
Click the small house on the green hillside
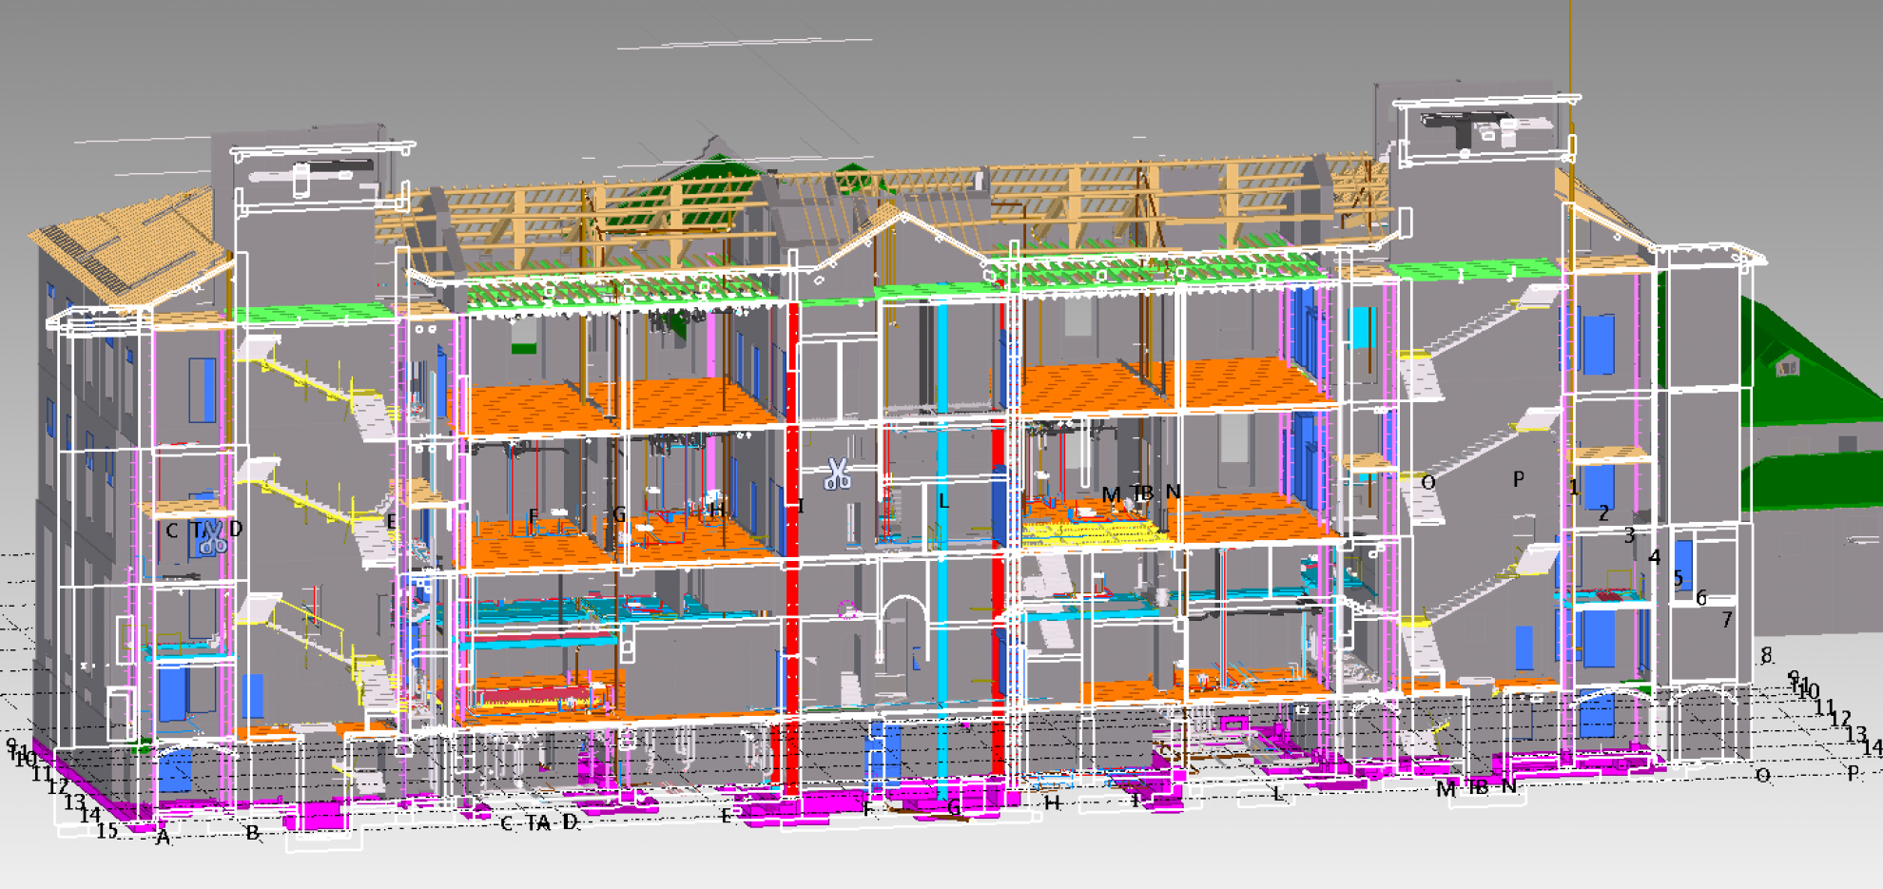pos(1787,364)
